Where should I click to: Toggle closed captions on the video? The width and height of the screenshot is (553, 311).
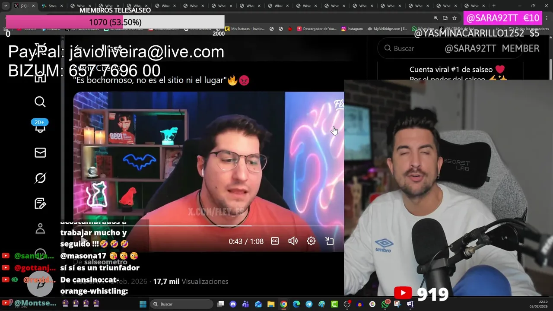click(x=275, y=241)
